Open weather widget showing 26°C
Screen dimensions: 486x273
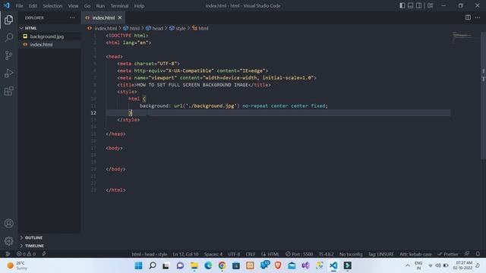pos(17,265)
